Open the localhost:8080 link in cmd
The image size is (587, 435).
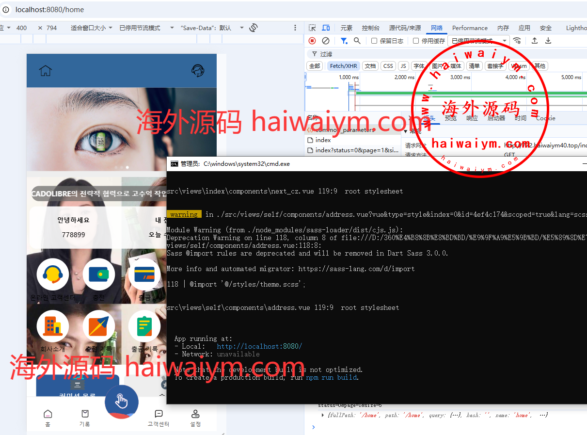[259, 346]
